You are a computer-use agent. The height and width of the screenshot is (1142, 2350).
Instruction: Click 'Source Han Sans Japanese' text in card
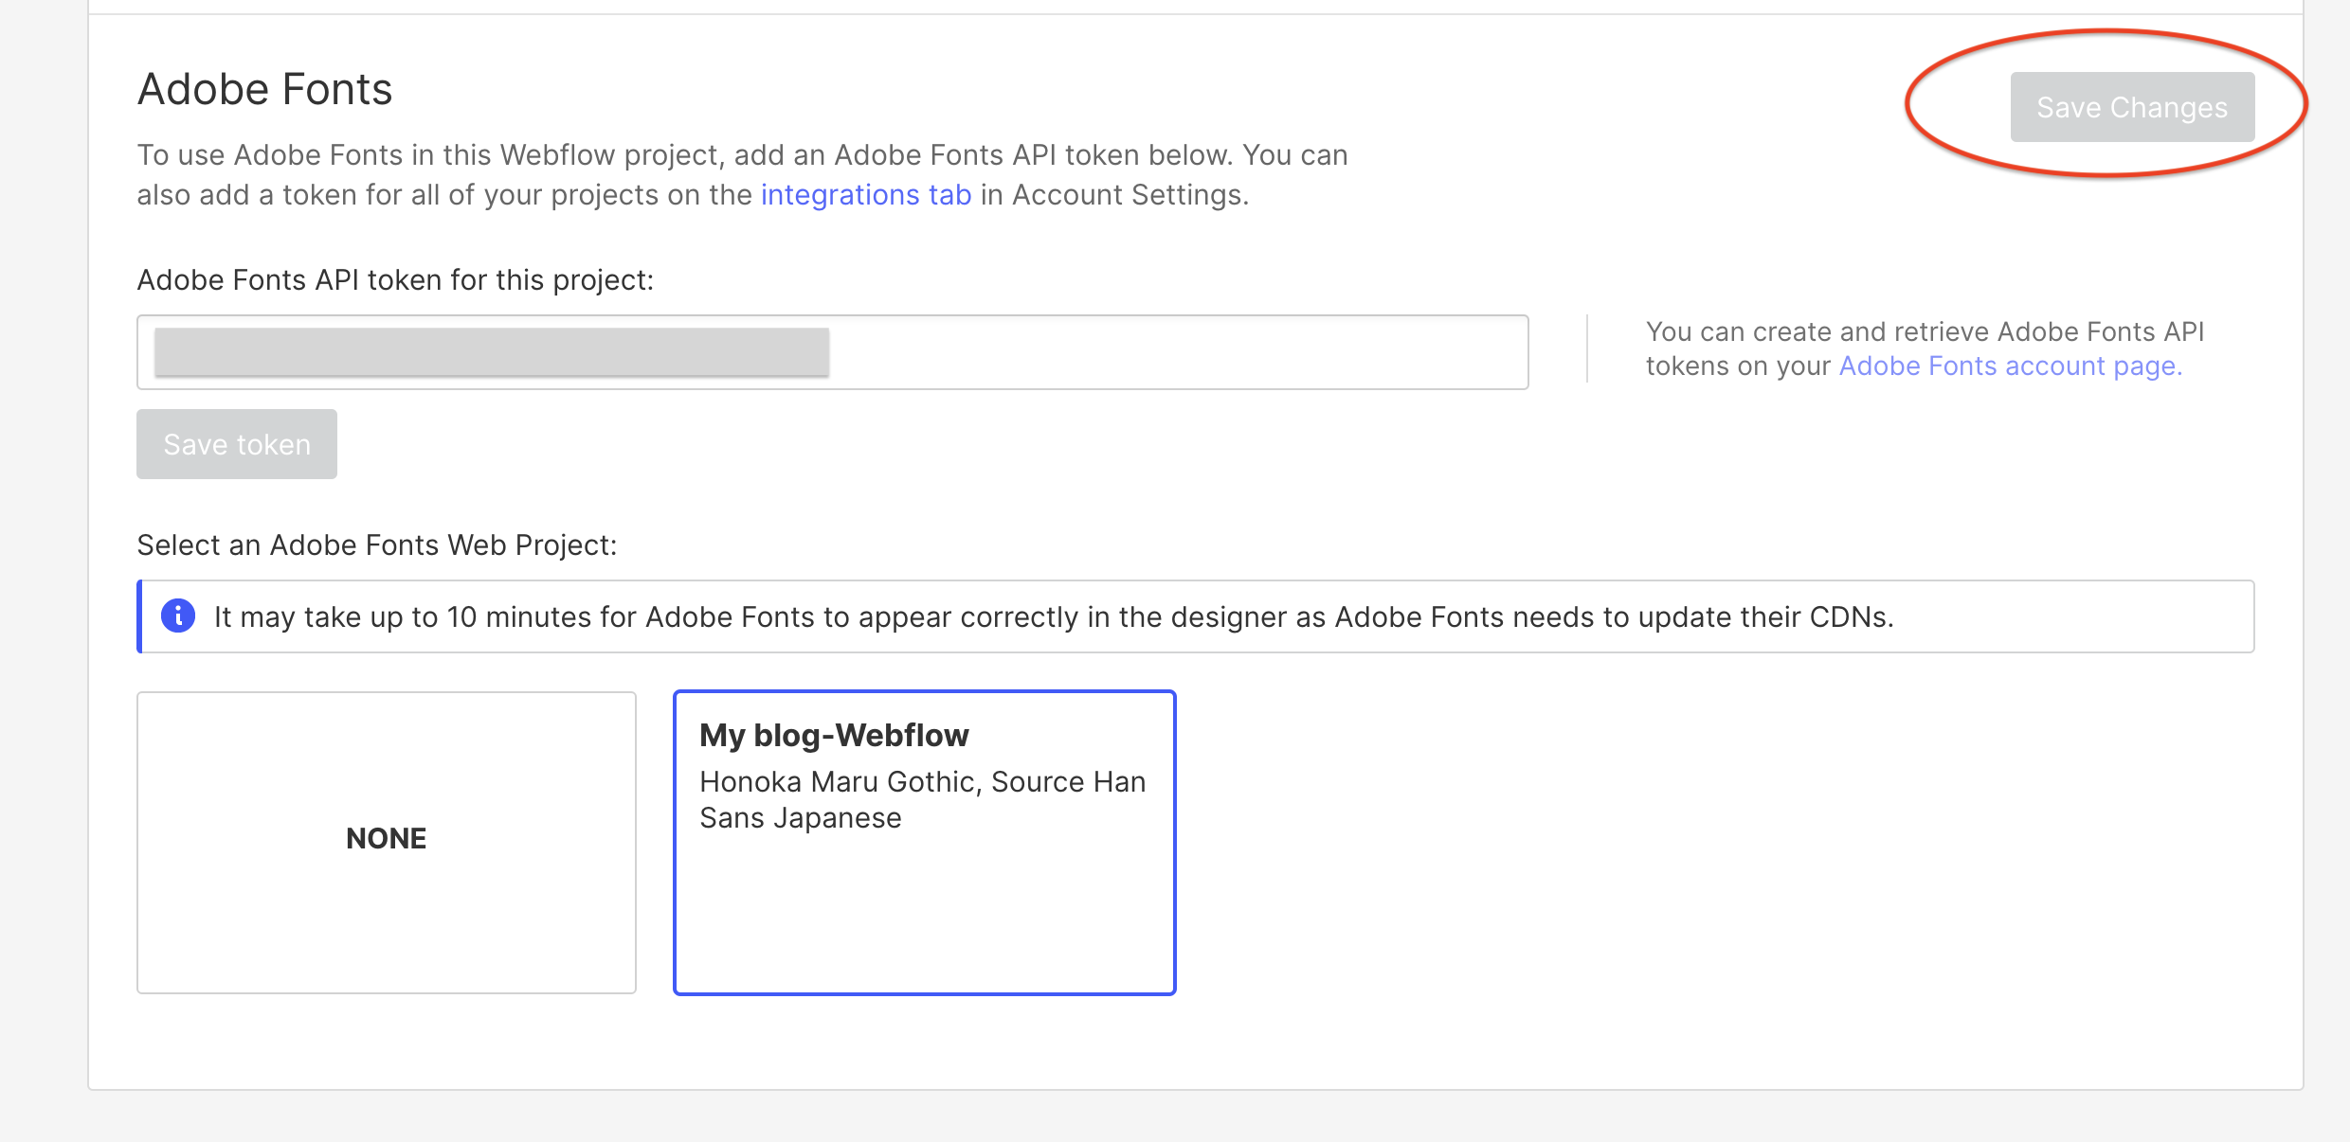[x=801, y=818]
